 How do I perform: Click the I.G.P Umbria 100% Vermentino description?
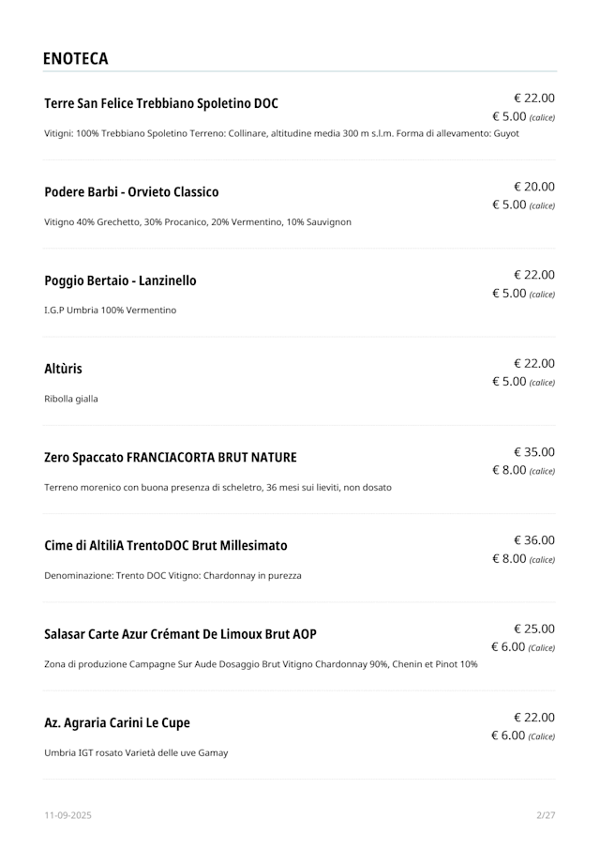click(110, 310)
